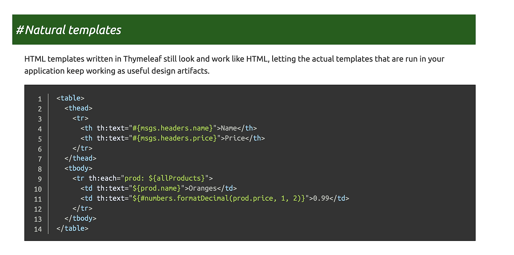
Task: Click the paragraph starting 'HTML templates written in Thymeleaf'
Action: (x=234, y=65)
